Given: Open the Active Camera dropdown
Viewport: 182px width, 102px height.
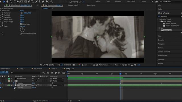Looking at the screenshot, I should coord(105,65).
